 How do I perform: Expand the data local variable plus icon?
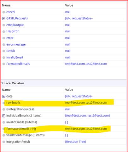(x=4, y=96)
